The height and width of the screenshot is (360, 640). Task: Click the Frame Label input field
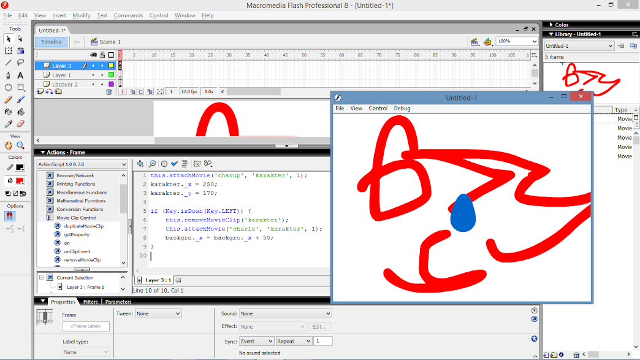tap(86, 326)
